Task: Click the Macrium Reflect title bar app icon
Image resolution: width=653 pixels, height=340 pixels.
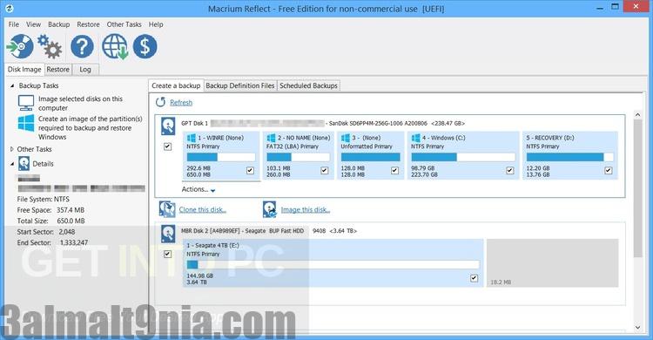Action: coord(10,8)
